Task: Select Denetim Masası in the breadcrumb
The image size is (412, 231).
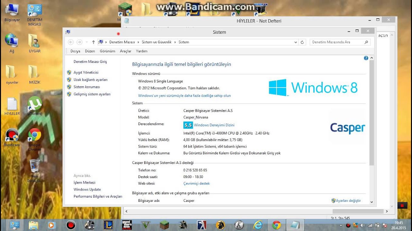Action: point(122,42)
